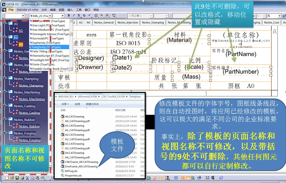Open the ENOVIA V5 VPM menu
This screenshot has width=286, height=183.
click(28, 10)
